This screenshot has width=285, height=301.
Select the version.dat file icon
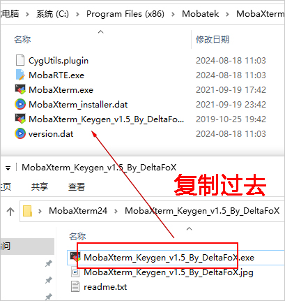[20, 133]
